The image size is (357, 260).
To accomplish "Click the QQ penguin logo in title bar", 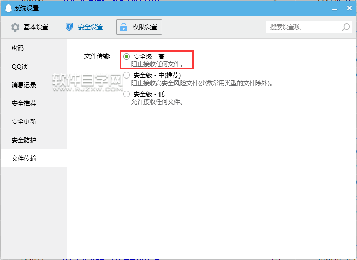I will point(8,8).
